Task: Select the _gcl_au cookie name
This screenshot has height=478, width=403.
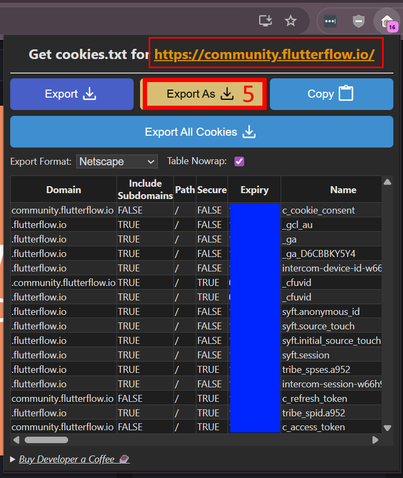Action: point(297,225)
